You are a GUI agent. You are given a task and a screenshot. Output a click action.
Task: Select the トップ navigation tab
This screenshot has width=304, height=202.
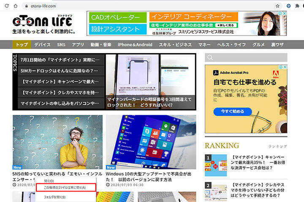point(22,44)
